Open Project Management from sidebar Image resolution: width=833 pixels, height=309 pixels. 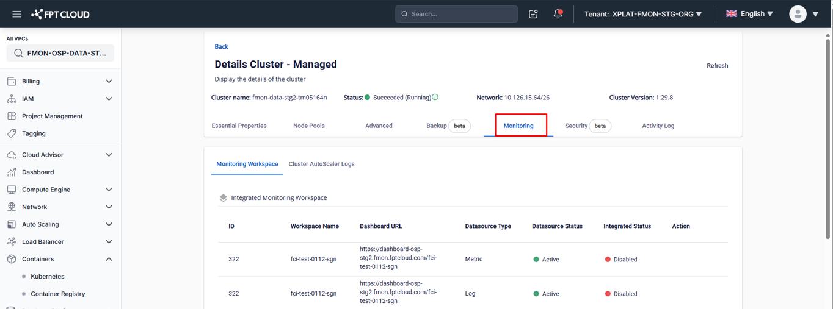point(52,116)
